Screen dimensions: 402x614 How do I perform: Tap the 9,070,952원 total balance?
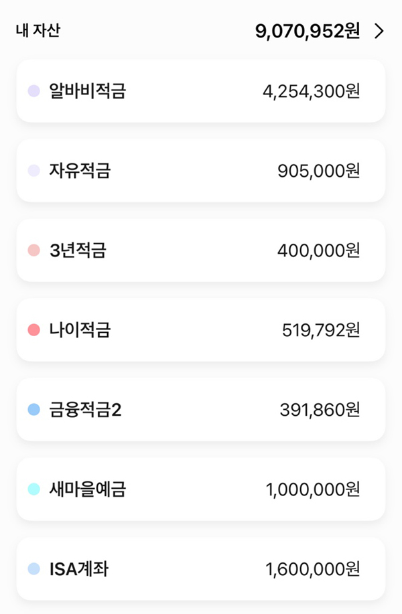(308, 31)
